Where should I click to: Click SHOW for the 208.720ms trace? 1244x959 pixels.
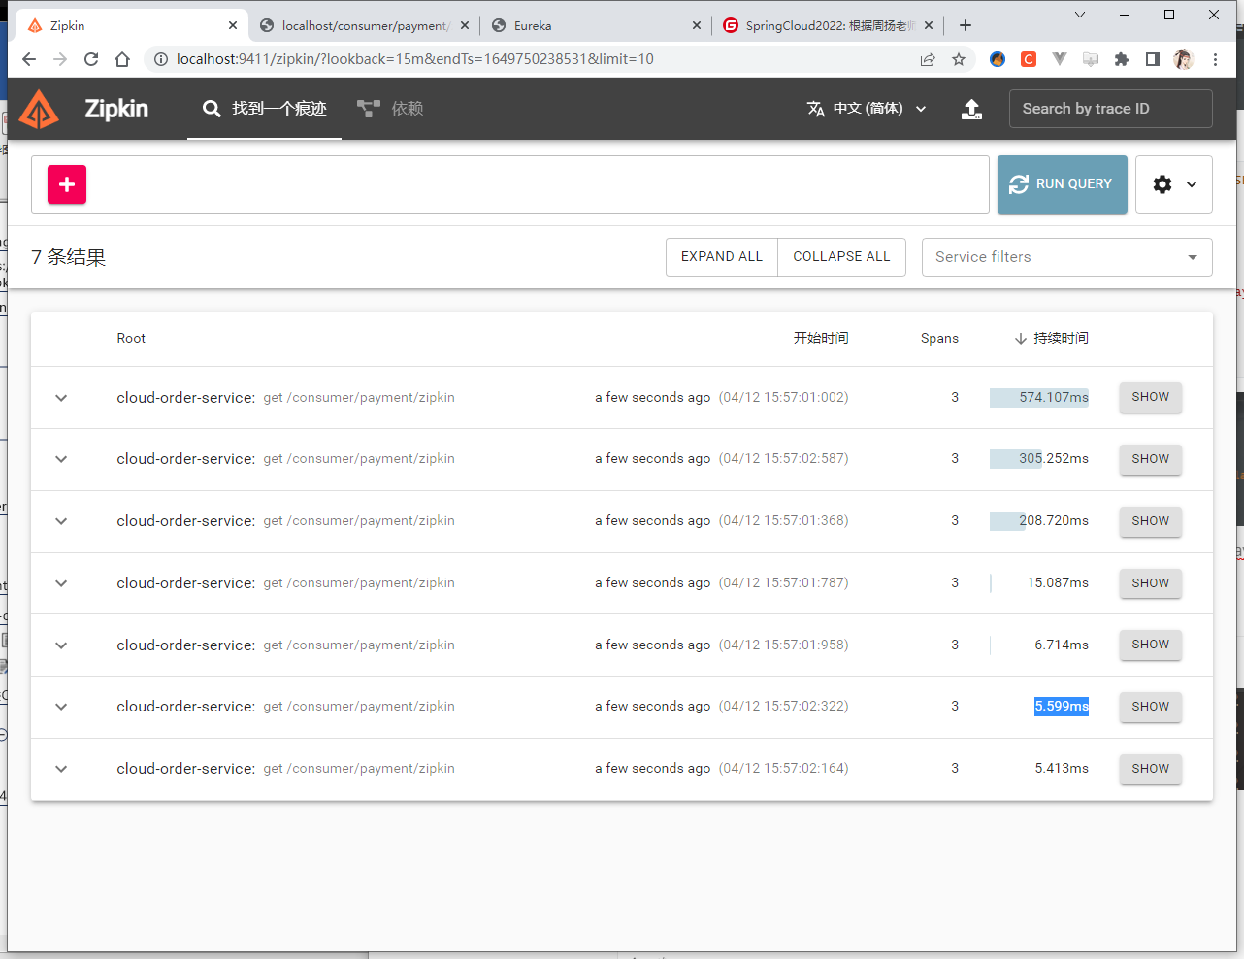[1151, 521]
